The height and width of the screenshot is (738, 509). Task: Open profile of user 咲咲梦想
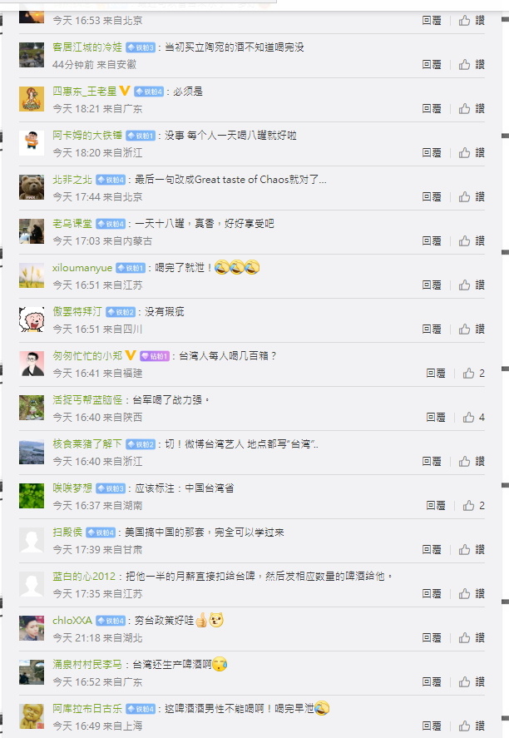[x=72, y=488]
